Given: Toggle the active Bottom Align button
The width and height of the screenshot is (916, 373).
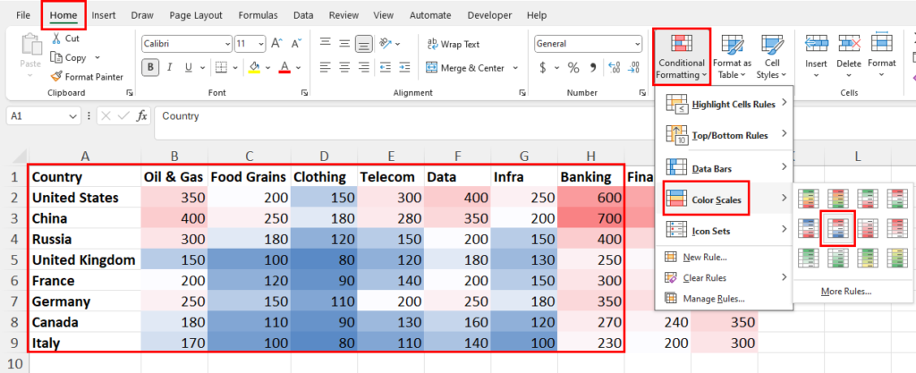Looking at the screenshot, I should [x=365, y=44].
